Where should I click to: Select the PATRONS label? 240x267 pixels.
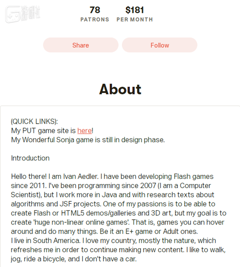point(95,20)
